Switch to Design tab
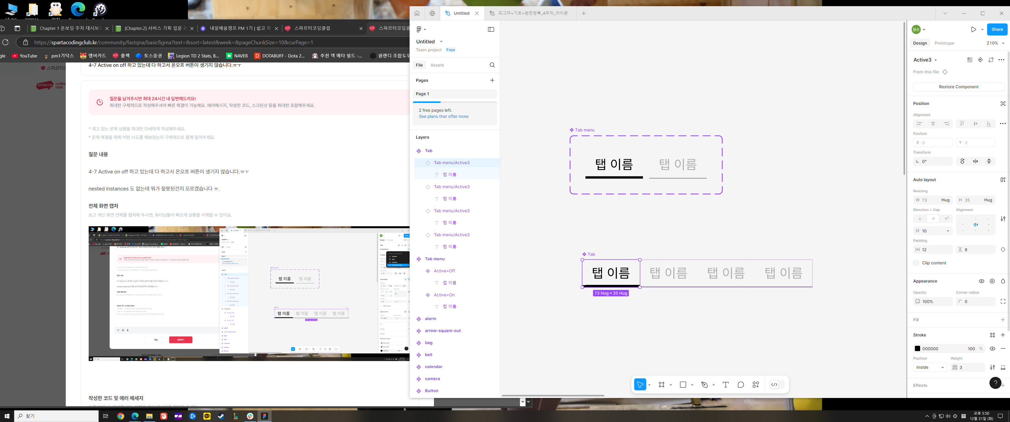Image resolution: width=1010 pixels, height=422 pixels. [920, 43]
